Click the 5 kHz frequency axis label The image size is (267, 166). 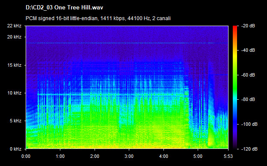point(15,121)
